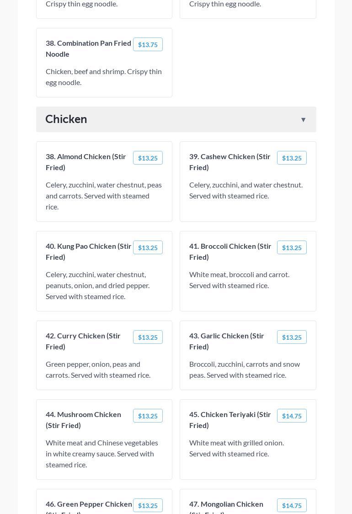Image resolution: width=352 pixels, height=514 pixels.
Task: Select the Almond Chicken $13.25 price button
Action: pyautogui.click(x=148, y=158)
